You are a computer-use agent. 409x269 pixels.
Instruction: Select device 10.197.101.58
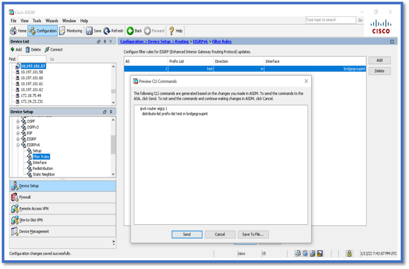32,72
